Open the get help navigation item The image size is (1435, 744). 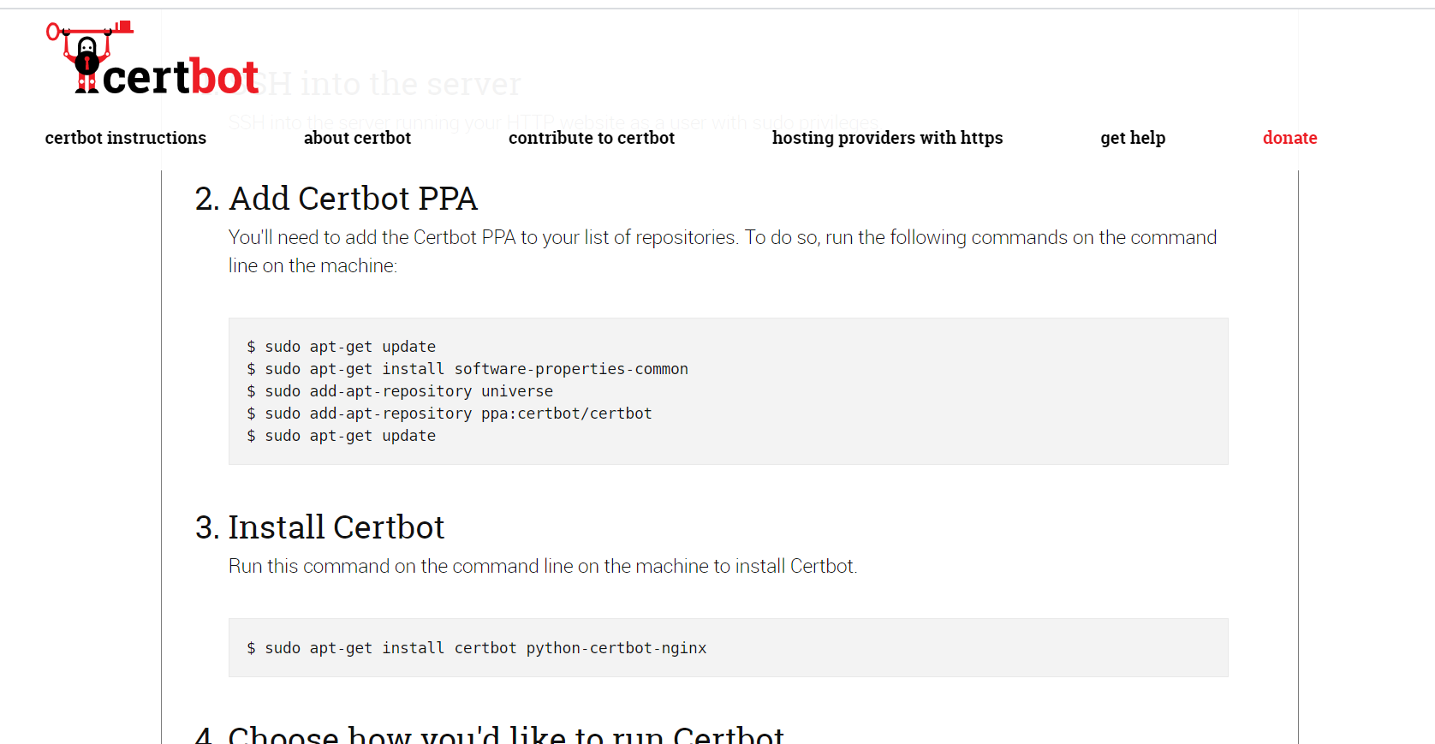(1133, 138)
